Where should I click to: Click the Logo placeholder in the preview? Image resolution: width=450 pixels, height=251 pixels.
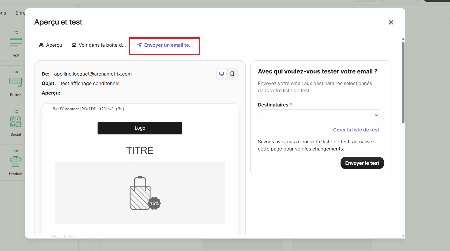(140, 128)
